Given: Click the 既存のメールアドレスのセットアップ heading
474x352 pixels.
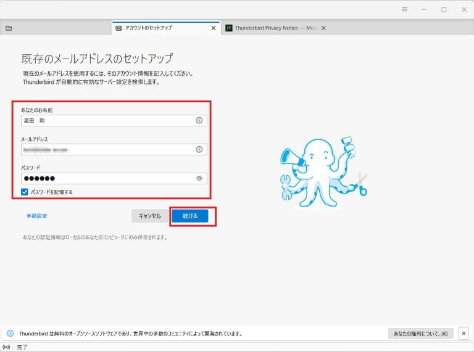Looking at the screenshot, I should point(97,59).
